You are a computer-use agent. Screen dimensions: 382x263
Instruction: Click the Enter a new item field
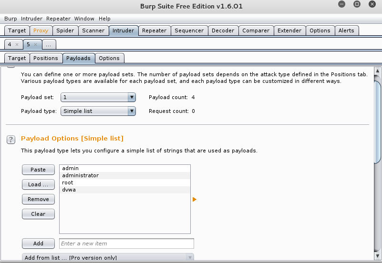[x=126, y=243]
